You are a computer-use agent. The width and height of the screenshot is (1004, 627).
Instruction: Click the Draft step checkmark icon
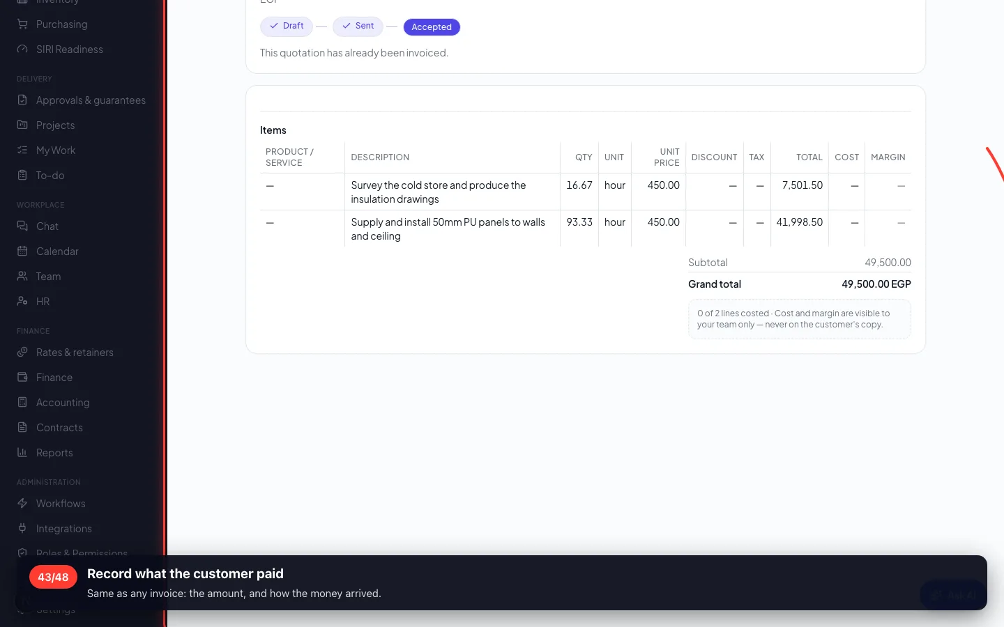274,26
